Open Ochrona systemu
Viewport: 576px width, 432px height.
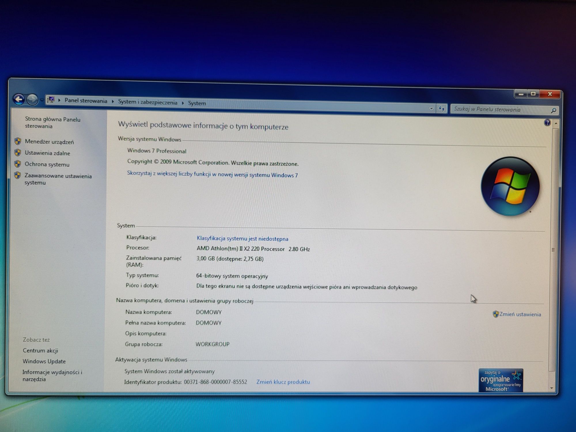[47, 164]
